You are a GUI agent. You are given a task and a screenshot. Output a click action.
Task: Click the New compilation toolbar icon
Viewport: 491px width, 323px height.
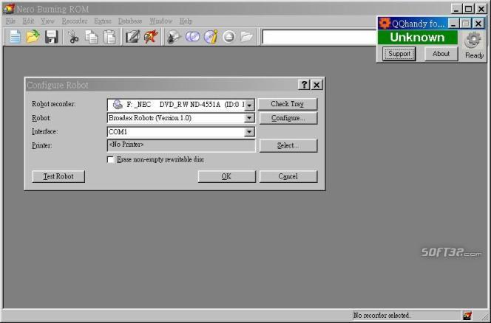15,37
